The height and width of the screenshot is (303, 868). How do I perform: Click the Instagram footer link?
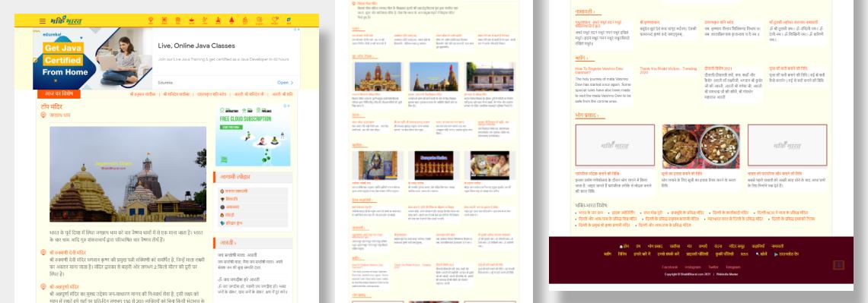click(x=693, y=267)
